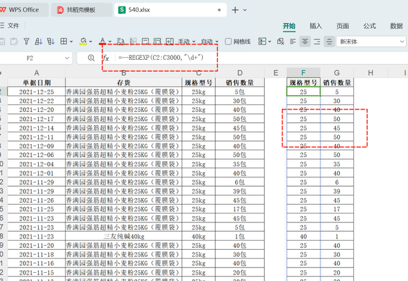Image resolution: width=408 pixels, height=281 pixels.
Task: Click cell 2021-12-25
Action: click(x=36, y=92)
